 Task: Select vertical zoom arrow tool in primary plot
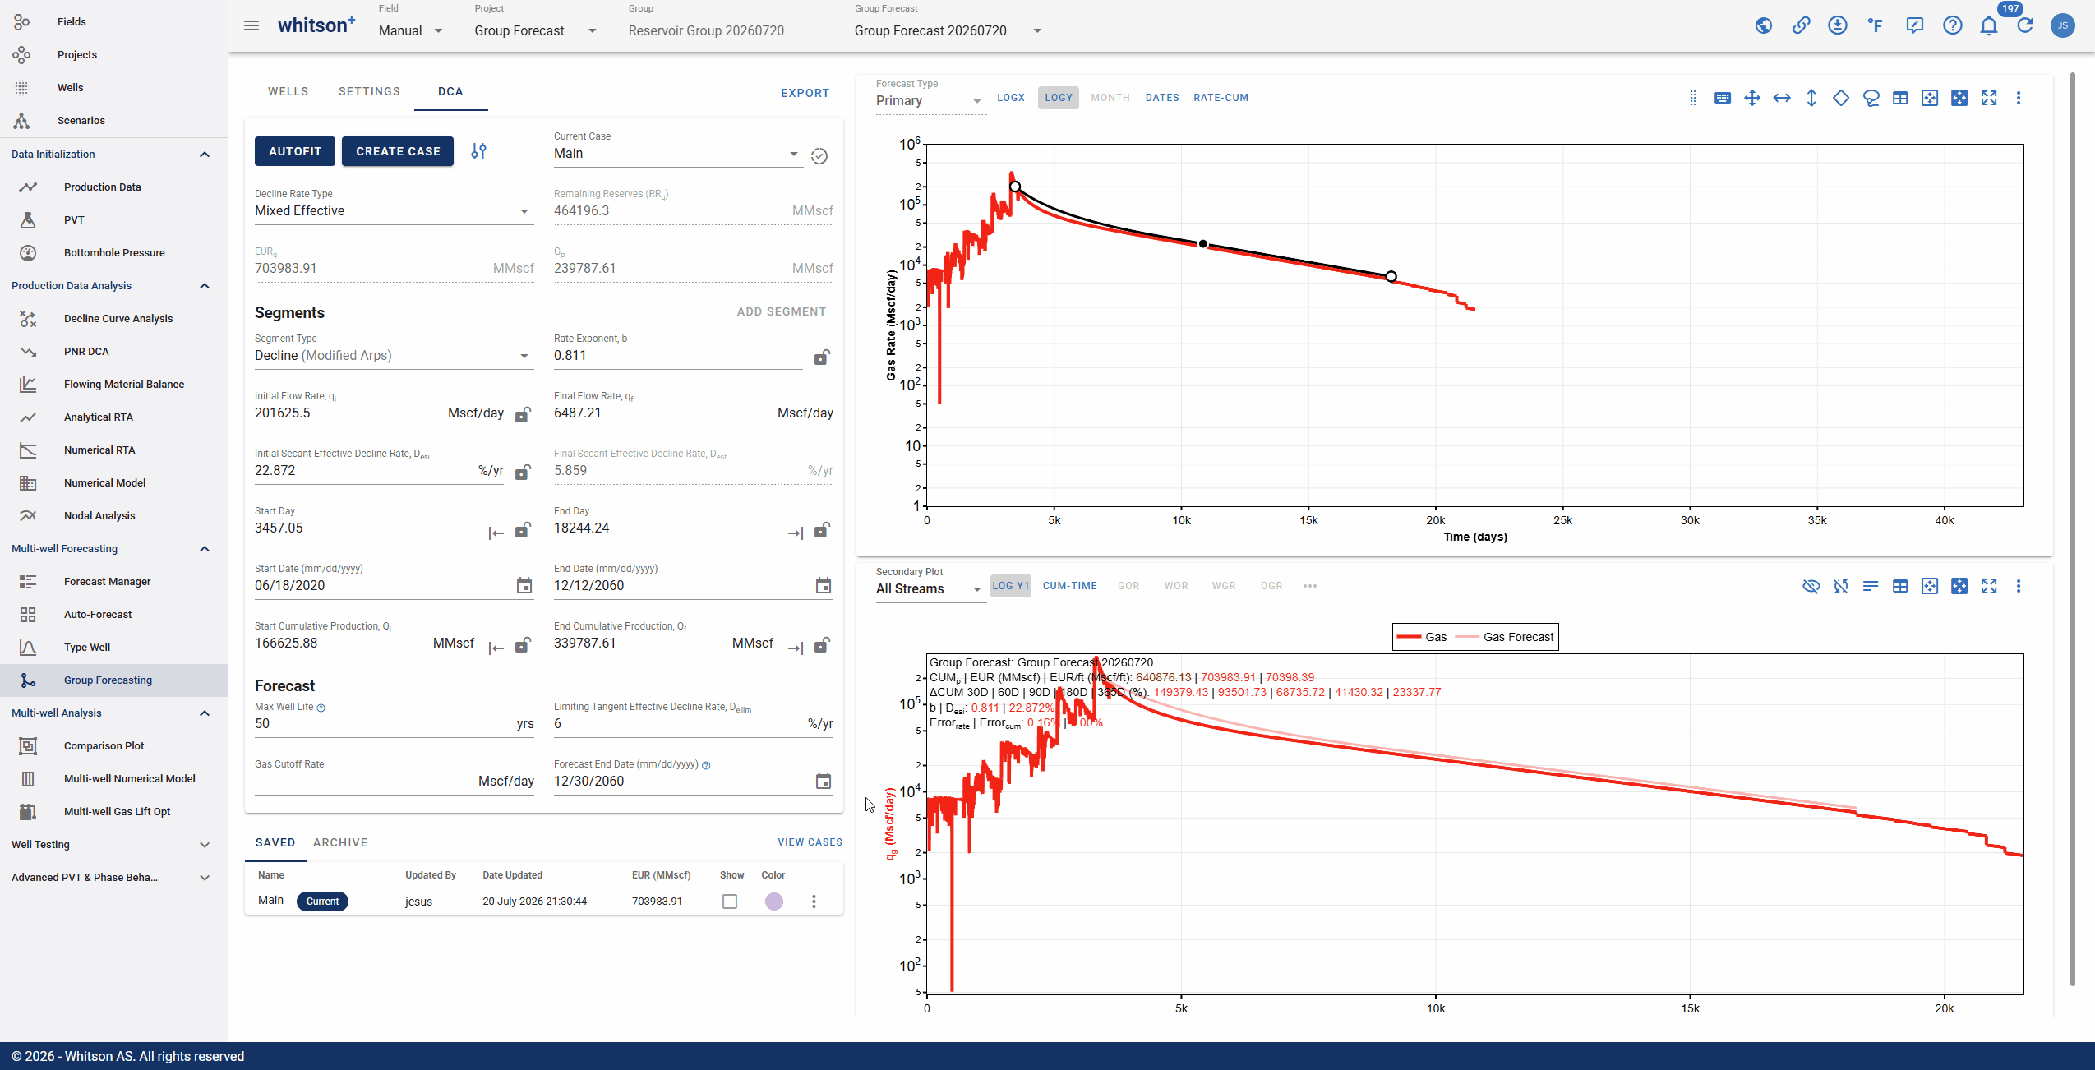[x=1811, y=99]
